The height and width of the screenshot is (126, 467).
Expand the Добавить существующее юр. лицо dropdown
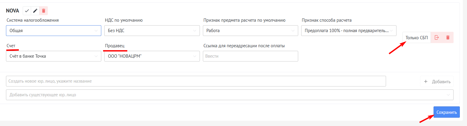click(229, 95)
